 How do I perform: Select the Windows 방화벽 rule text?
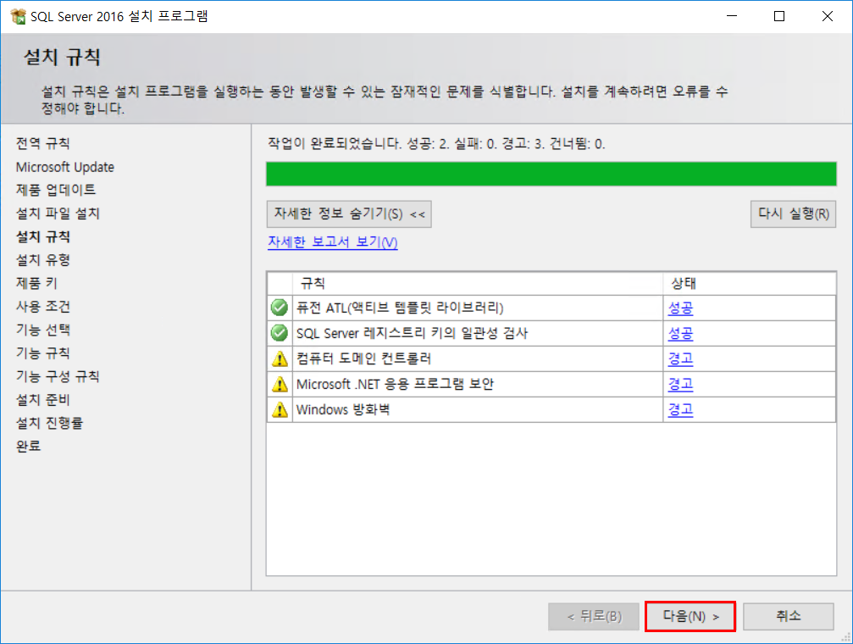pyautogui.click(x=343, y=409)
